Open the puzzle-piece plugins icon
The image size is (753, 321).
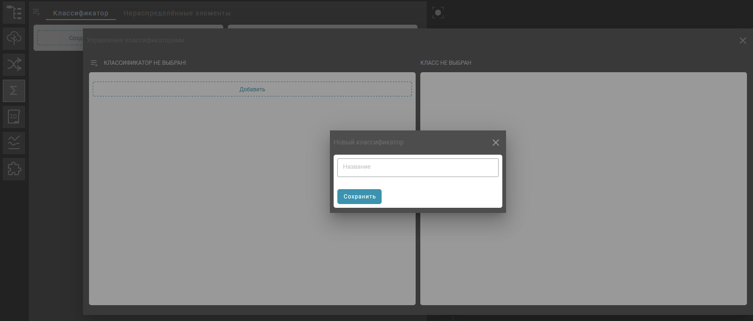pos(14,169)
